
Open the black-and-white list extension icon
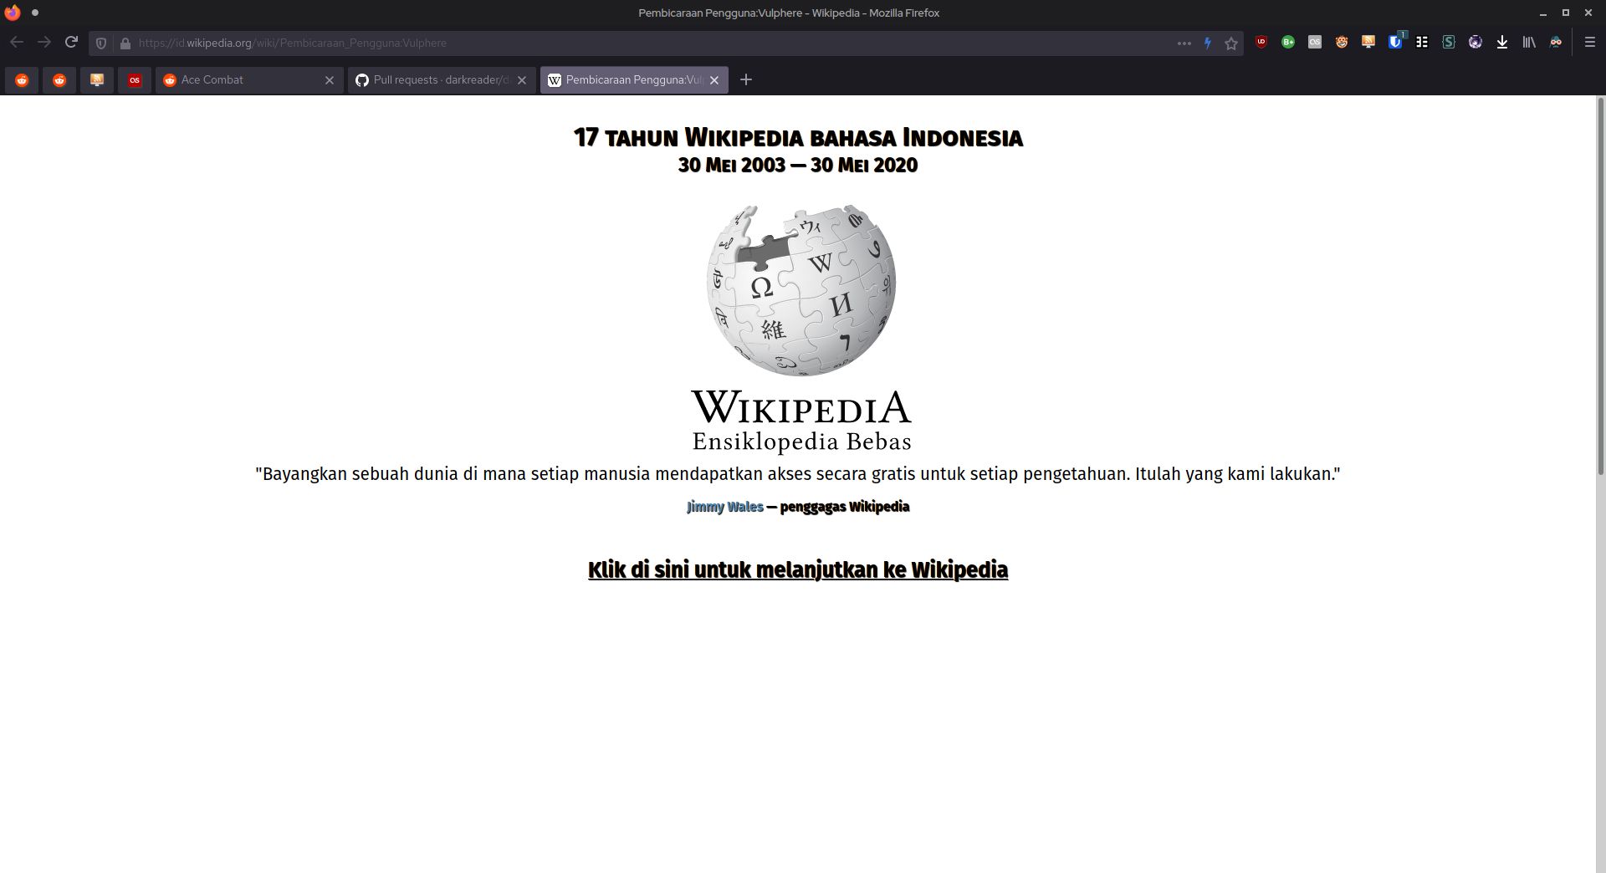coord(1422,42)
